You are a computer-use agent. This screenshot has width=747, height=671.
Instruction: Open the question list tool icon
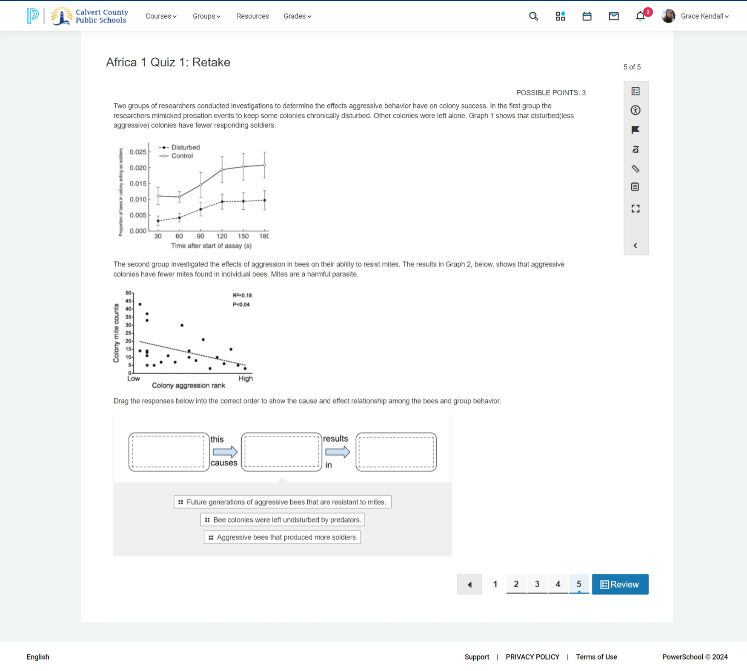(x=635, y=91)
